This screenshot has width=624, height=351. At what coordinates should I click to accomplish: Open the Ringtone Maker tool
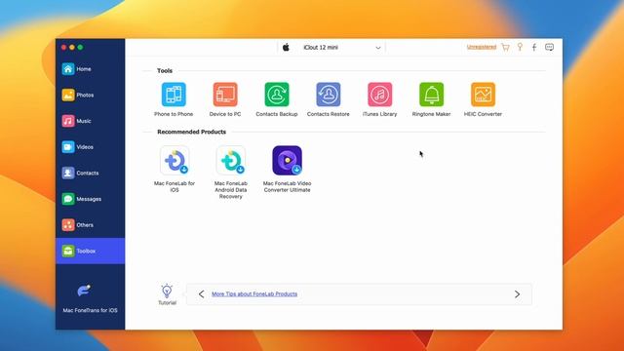431,95
